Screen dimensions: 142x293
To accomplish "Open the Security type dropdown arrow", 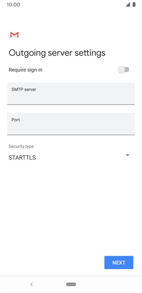I will coord(128,155).
